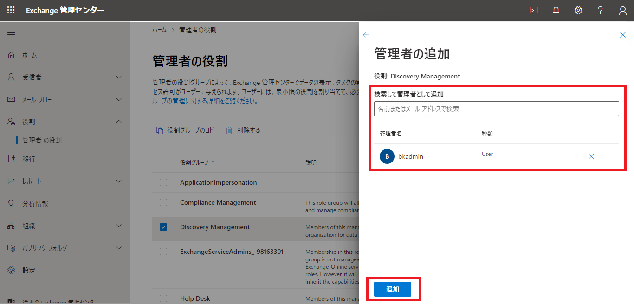Click the Migration icon in sidebar
The width and height of the screenshot is (634, 304).
pos(12,159)
